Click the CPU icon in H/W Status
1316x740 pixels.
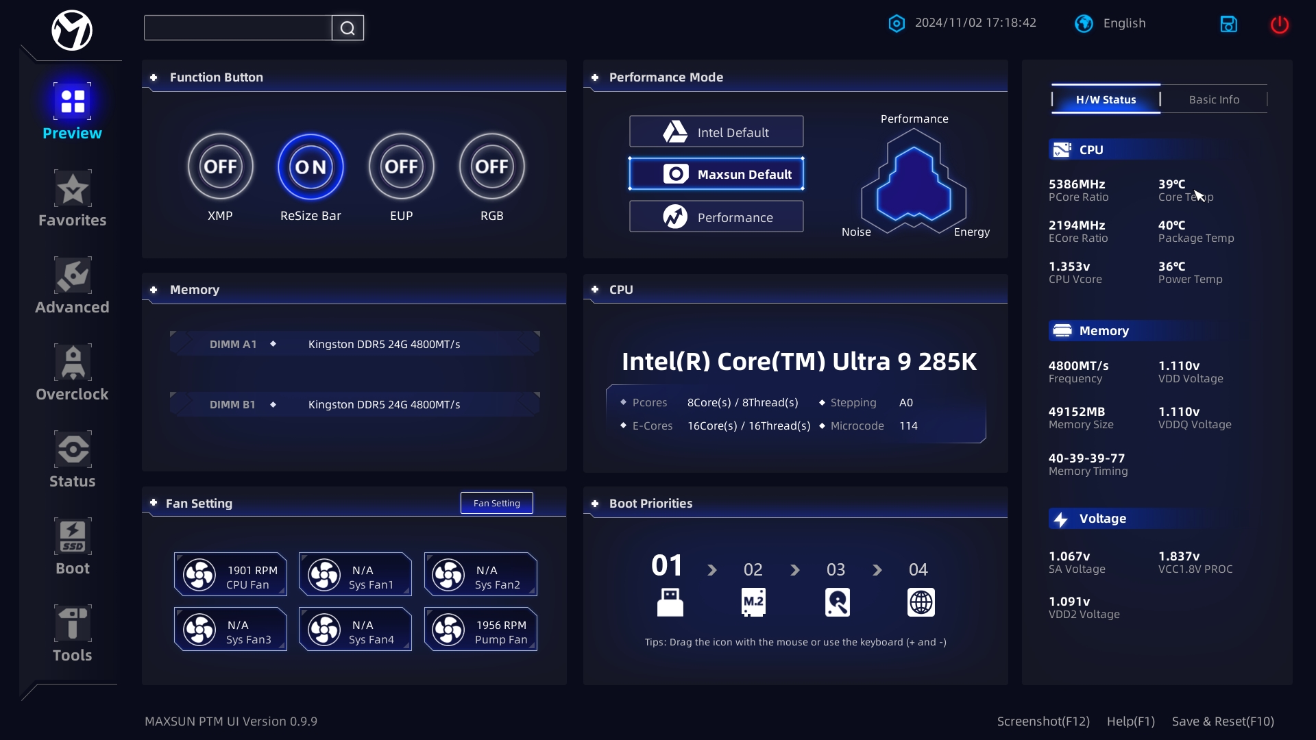click(x=1062, y=149)
